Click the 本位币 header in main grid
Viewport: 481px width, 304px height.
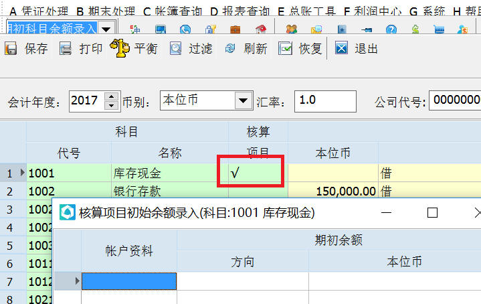pyautogui.click(x=333, y=153)
